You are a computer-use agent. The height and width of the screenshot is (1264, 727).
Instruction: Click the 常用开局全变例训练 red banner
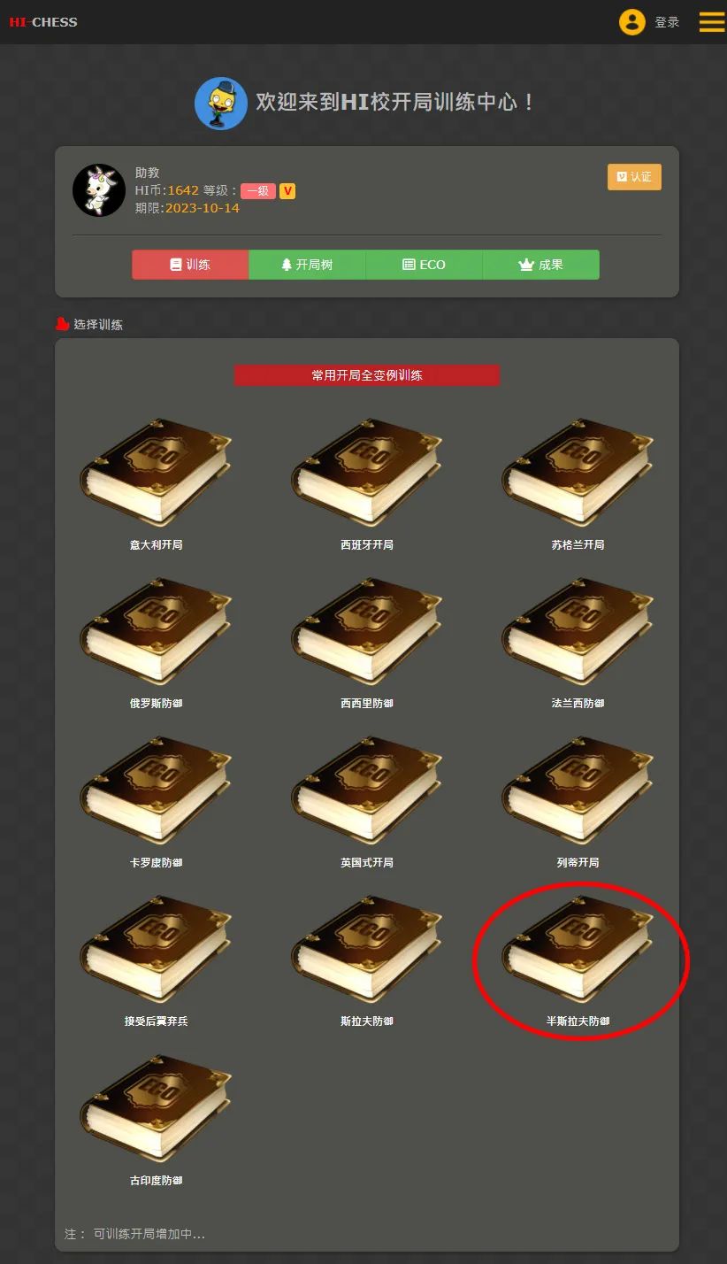367,375
